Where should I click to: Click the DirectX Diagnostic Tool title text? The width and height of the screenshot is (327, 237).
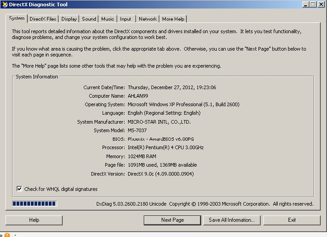click(x=38, y=4)
